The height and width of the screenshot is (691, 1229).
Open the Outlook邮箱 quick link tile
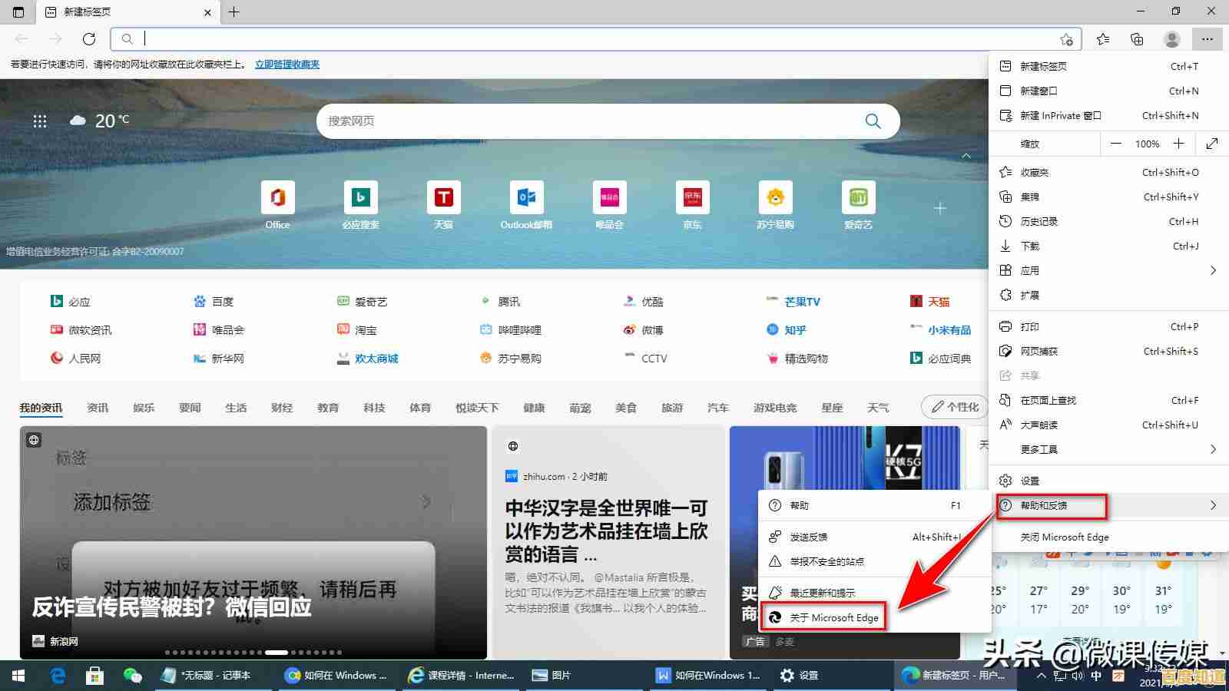(x=526, y=198)
